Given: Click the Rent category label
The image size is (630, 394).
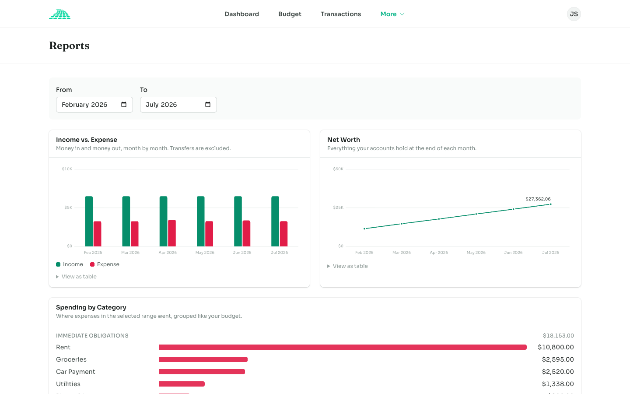Looking at the screenshot, I should click(x=63, y=347).
